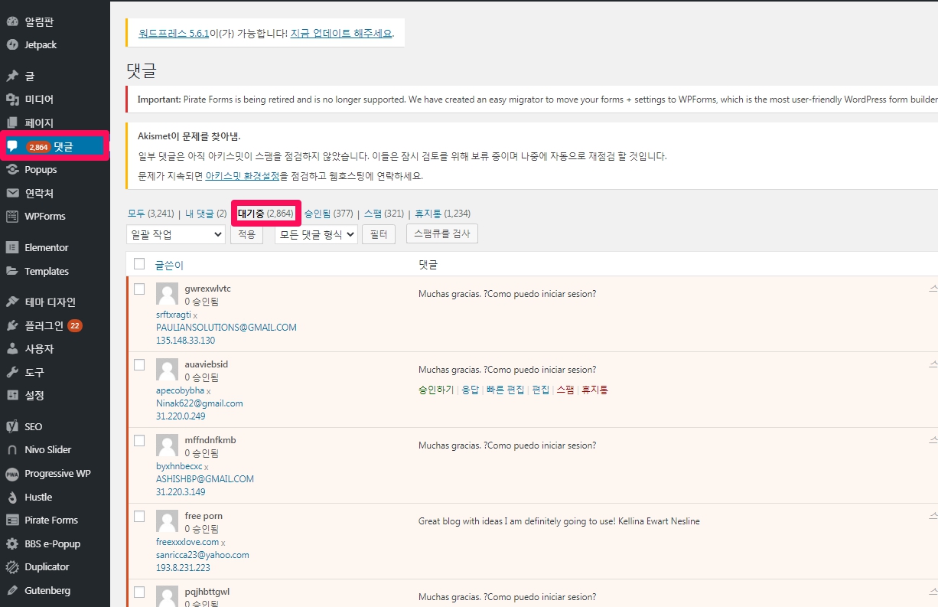Image resolution: width=938 pixels, height=607 pixels.
Task: Show 승인됨 approved comments
Action: (x=317, y=214)
